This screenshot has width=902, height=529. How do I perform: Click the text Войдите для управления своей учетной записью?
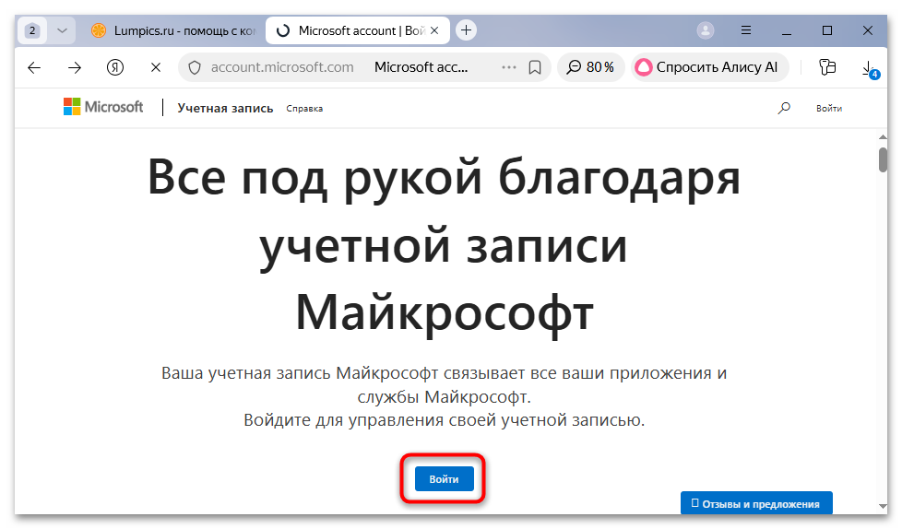click(445, 420)
